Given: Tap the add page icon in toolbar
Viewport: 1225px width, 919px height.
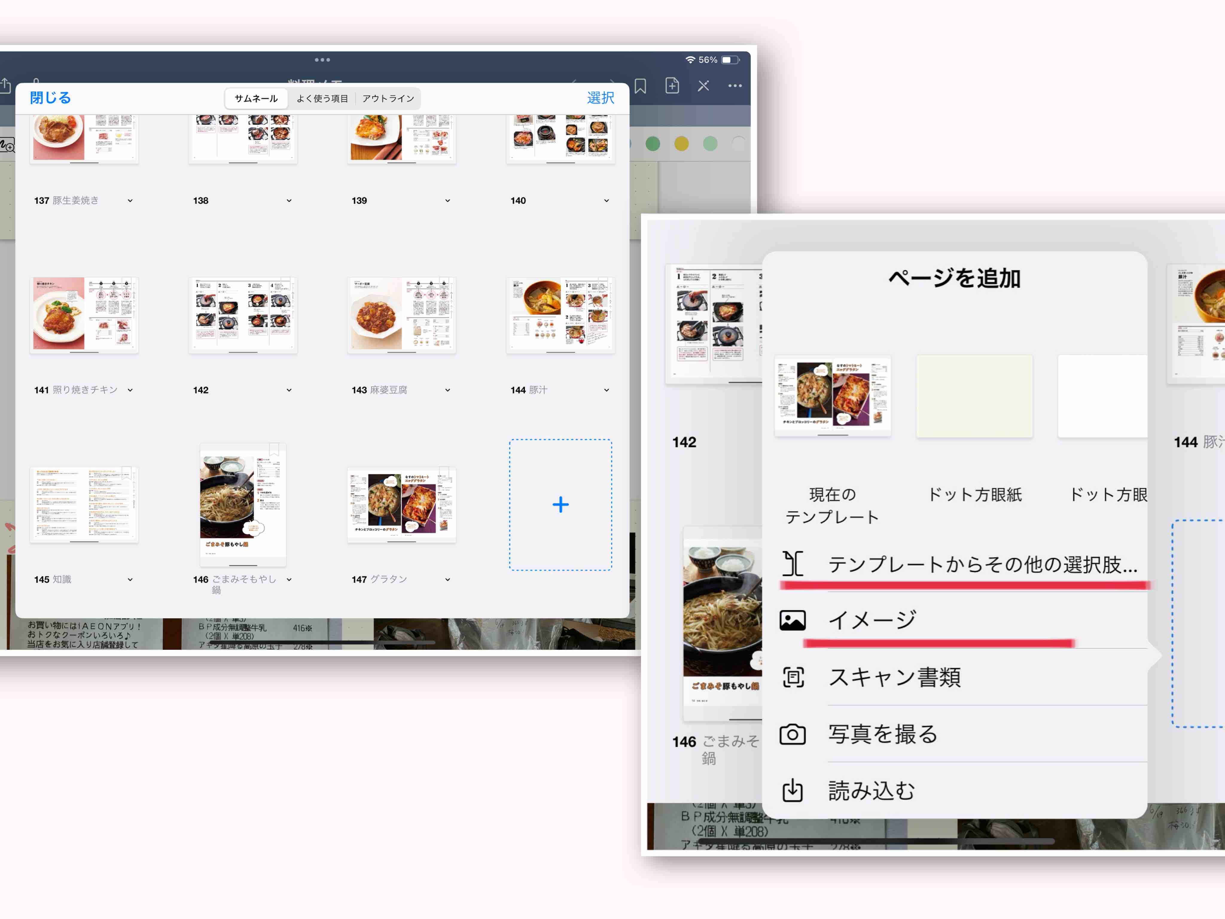Looking at the screenshot, I should click(x=672, y=86).
